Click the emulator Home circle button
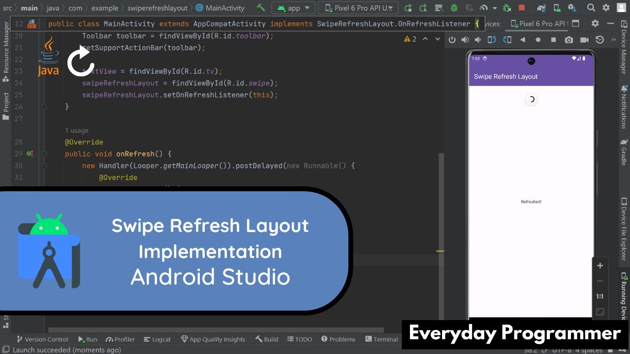Screen dimensions: 630x354 [538, 40]
